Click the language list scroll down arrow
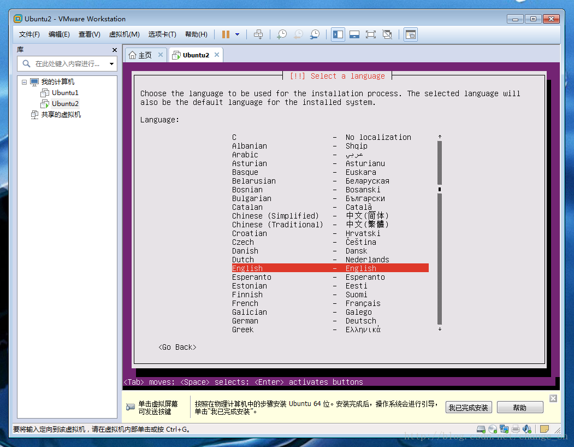Screen dimensions: 574x447 440,329
